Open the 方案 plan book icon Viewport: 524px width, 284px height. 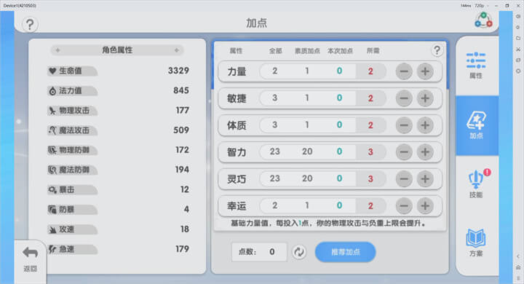coord(476,242)
